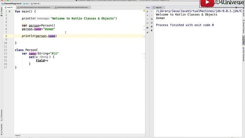Collapse the set(v) block using its fold marker
Viewport: 245px width, 138px height.
(x=14, y=57)
